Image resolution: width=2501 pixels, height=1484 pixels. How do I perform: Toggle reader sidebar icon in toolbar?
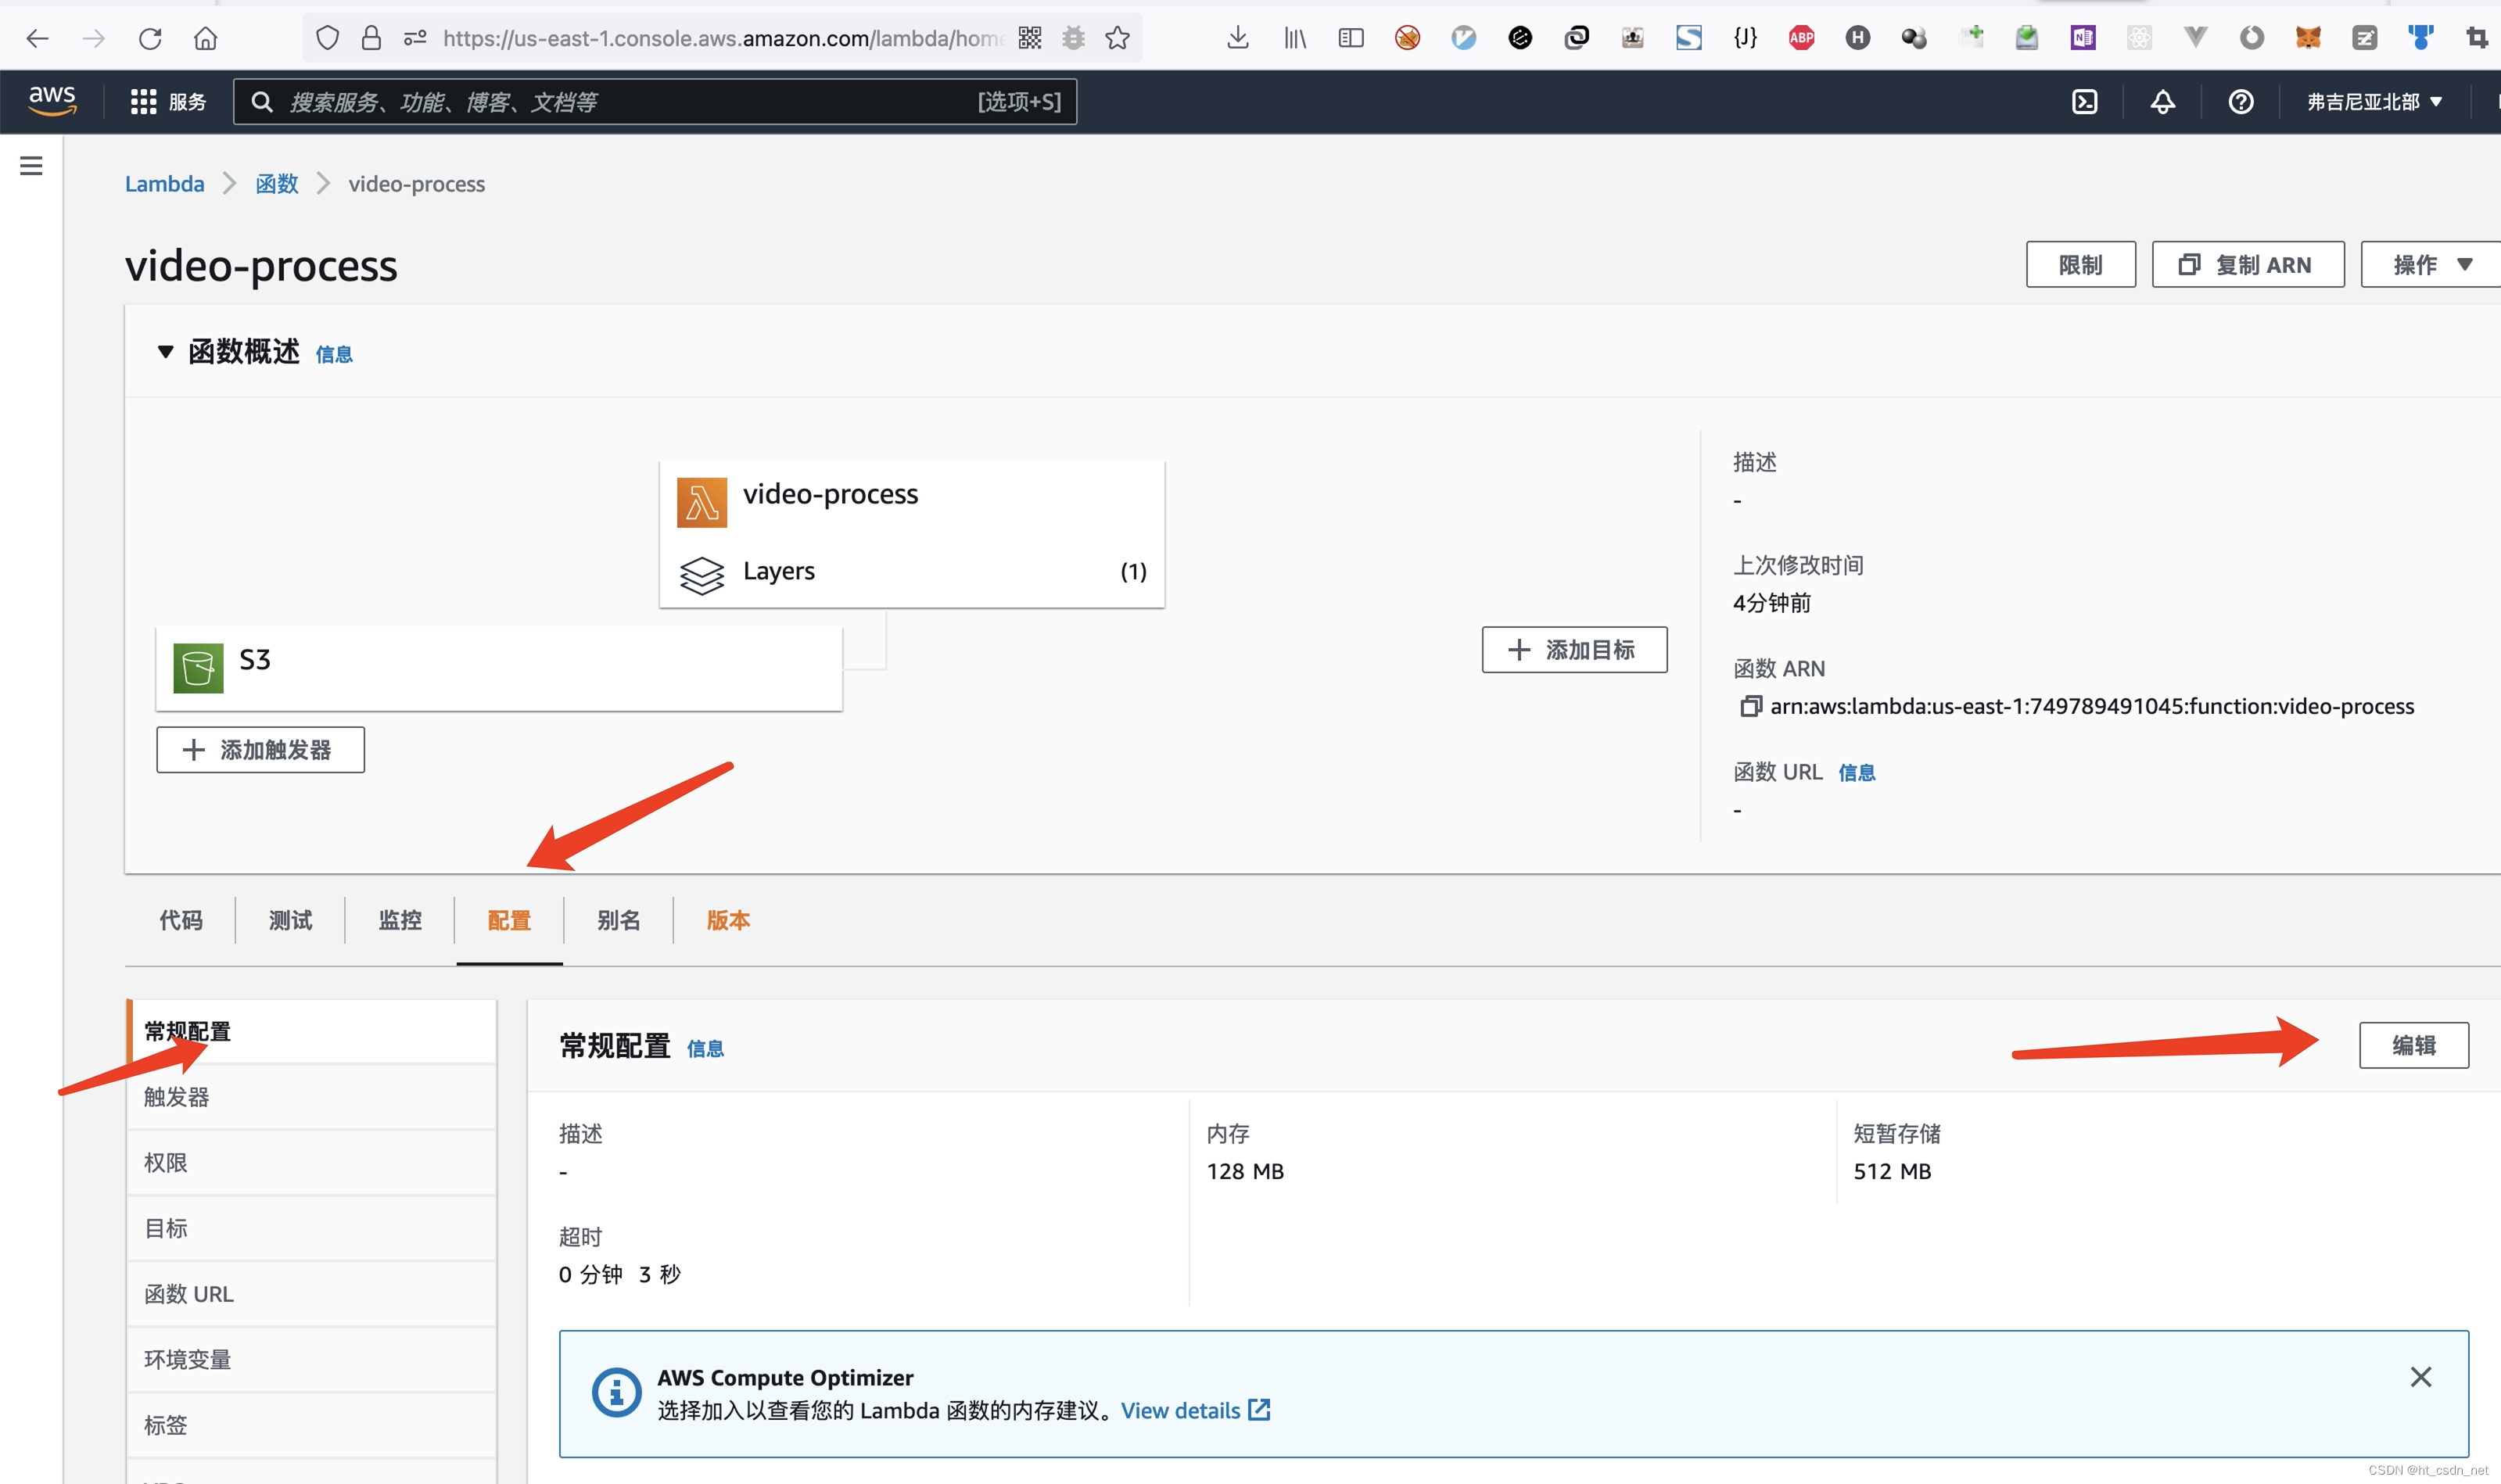click(x=1350, y=38)
